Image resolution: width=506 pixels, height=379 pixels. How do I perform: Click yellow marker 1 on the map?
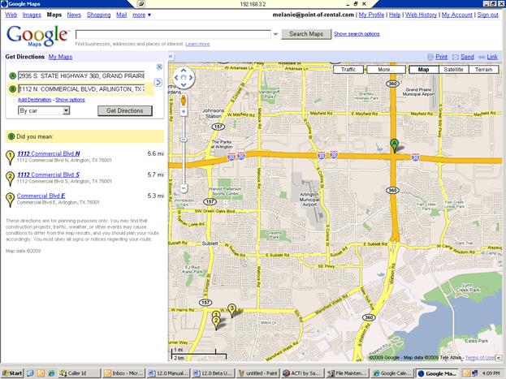tap(216, 314)
